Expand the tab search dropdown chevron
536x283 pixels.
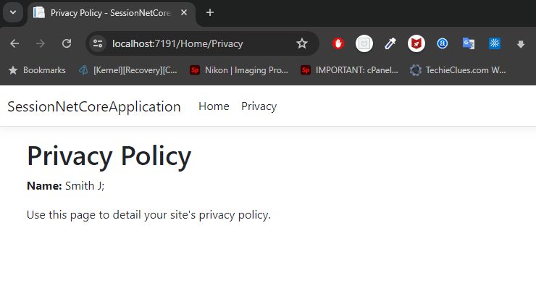13,12
